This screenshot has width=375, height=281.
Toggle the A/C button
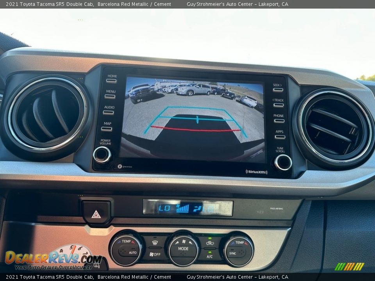pos(209,256)
